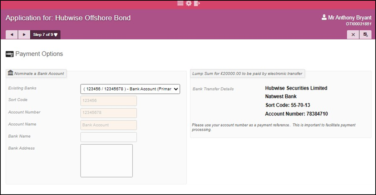Click the save application icon button

pos(365,35)
